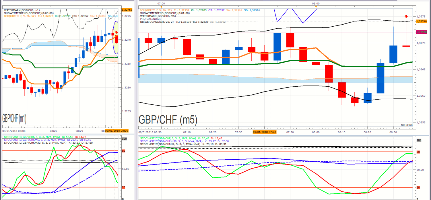Select the ICH indicator label on m1 chart
The height and width of the screenshot is (200, 431).
61,16
